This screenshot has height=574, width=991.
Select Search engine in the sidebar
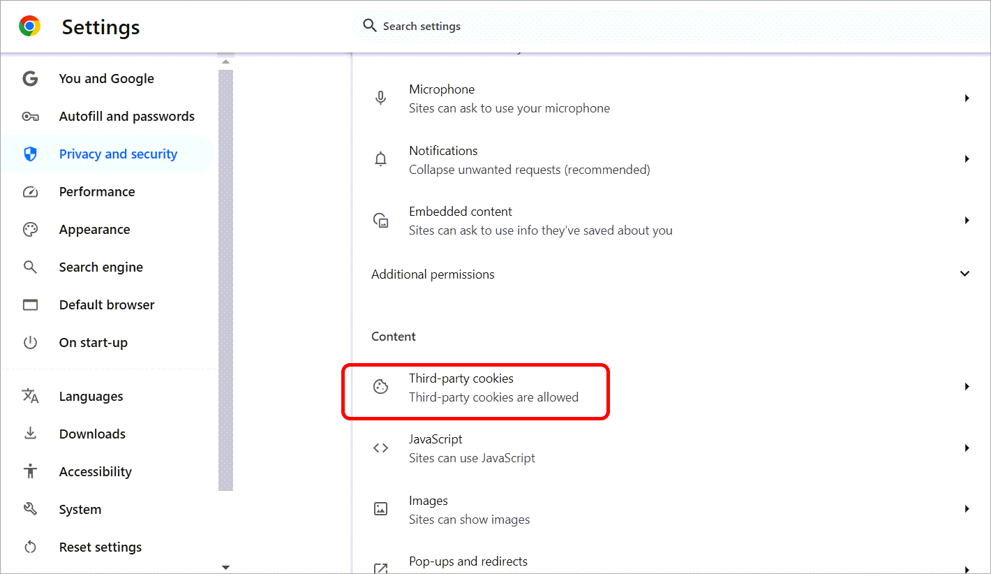click(100, 267)
